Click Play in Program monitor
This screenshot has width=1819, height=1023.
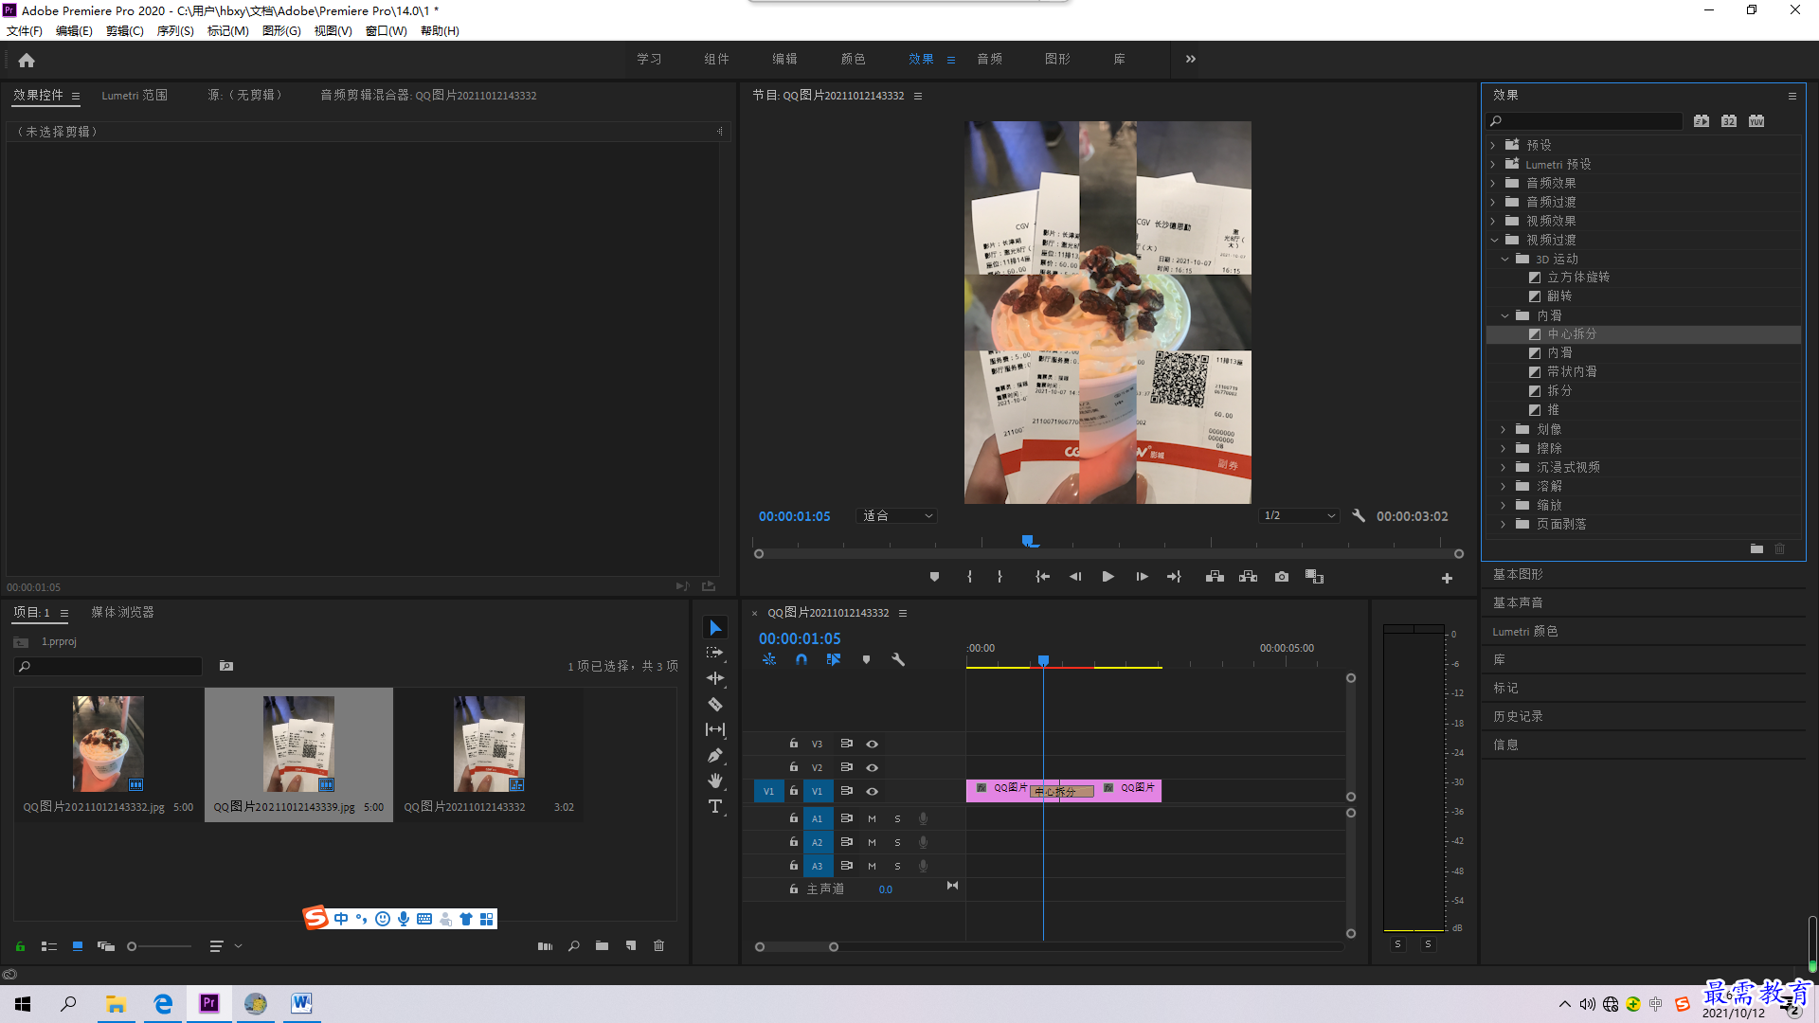tap(1108, 577)
